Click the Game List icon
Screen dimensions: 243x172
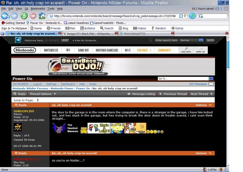tap(200, 50)
